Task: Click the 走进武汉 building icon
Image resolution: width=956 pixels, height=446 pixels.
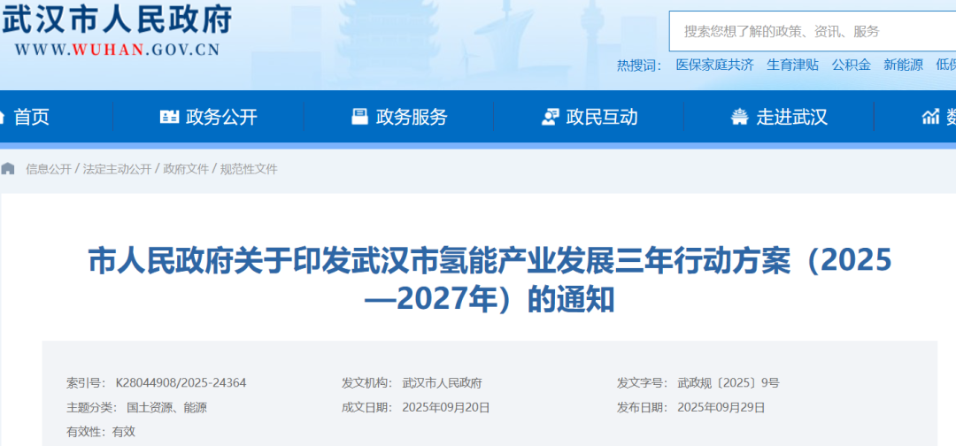Action: coord(739,117)
